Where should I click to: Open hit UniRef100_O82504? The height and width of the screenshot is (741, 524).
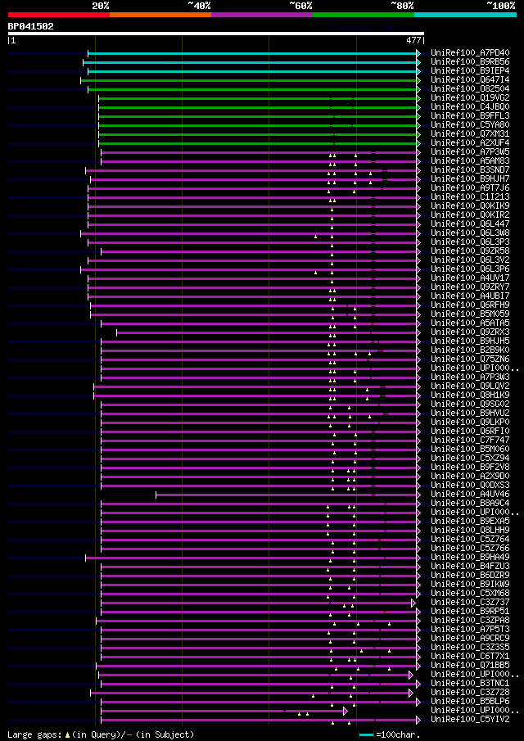(470, 89)
